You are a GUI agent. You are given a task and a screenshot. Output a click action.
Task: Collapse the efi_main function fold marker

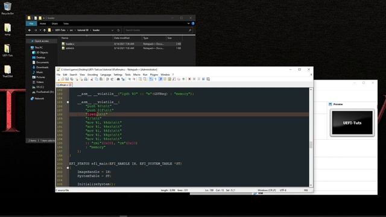[68, 168]
